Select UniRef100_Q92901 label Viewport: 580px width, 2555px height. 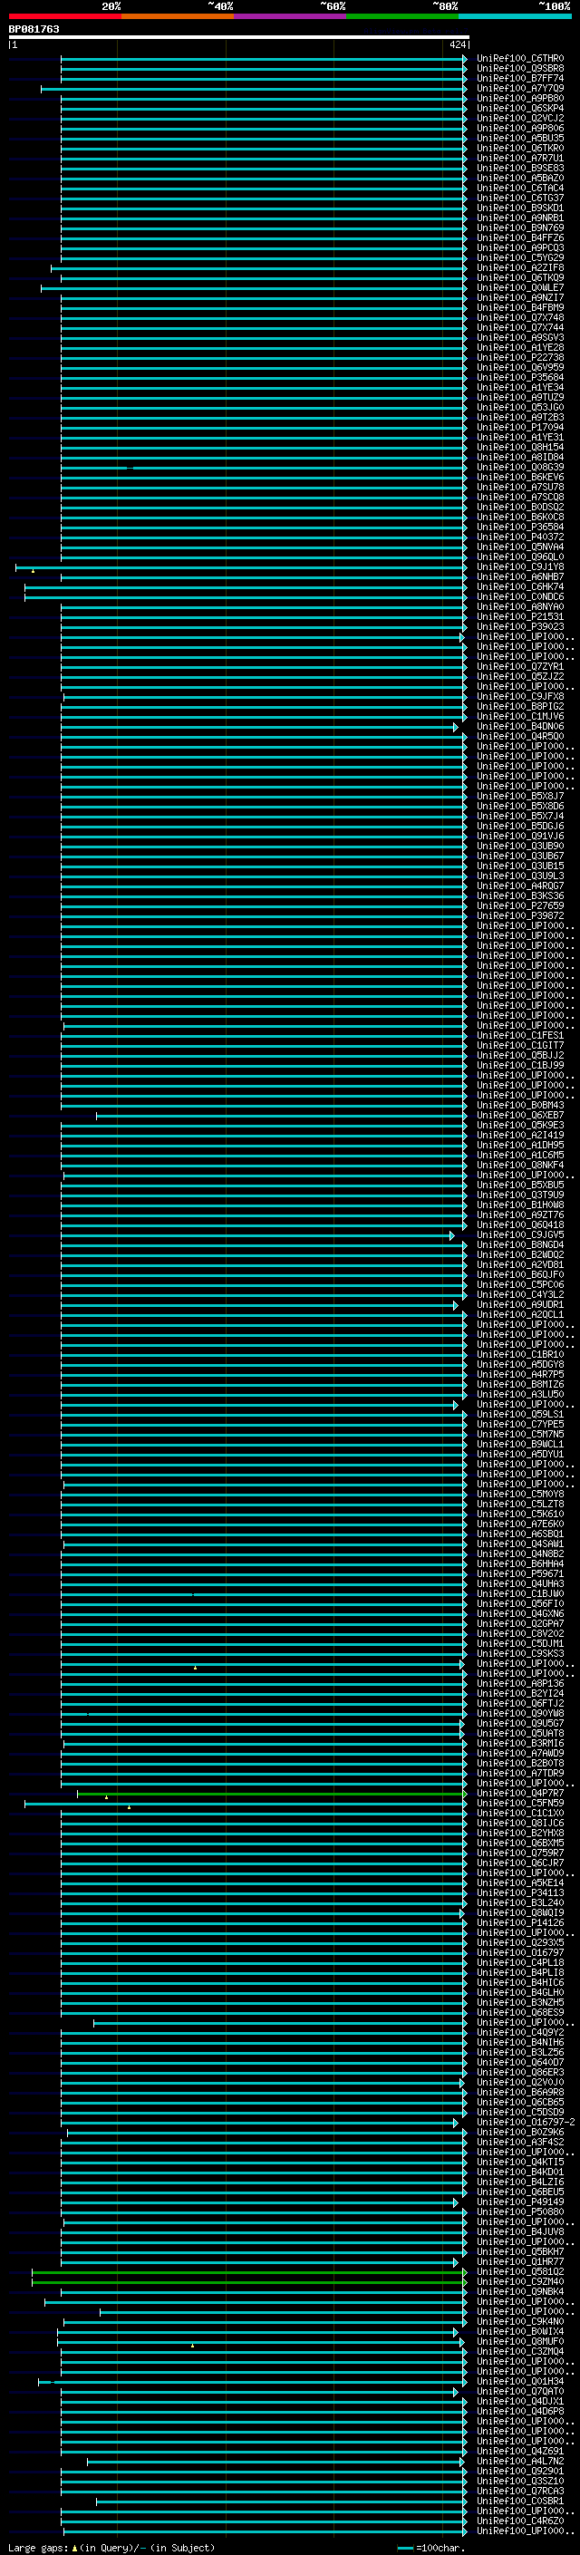519,2471
